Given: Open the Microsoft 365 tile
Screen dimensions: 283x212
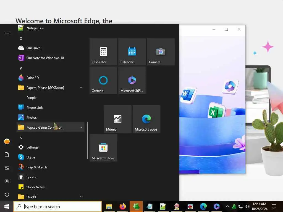Looking at the screenshot, I should click(132, 80).
